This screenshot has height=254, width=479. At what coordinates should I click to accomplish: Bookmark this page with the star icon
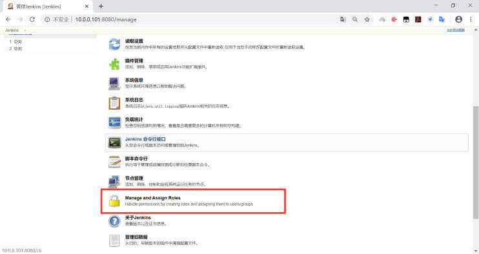tap(367, 19)
